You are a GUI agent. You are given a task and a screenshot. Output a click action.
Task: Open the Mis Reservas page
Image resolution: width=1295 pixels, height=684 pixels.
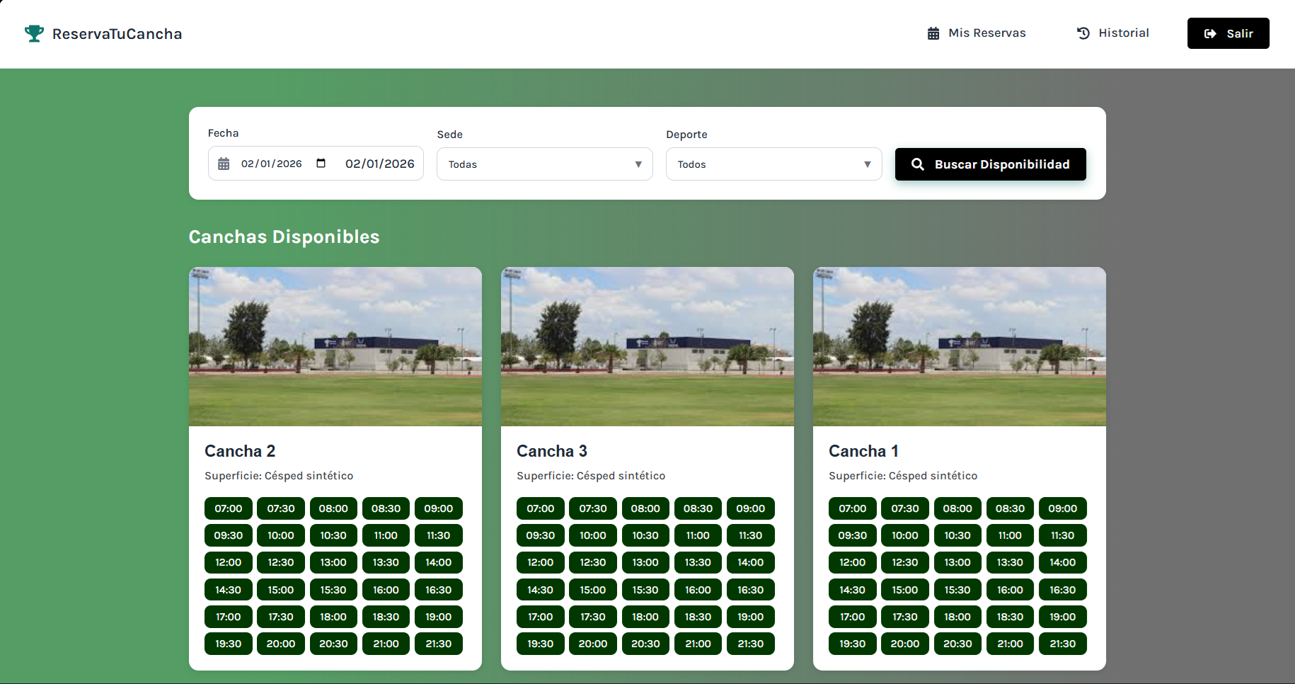pyautogui.click(x=986, y=33)
